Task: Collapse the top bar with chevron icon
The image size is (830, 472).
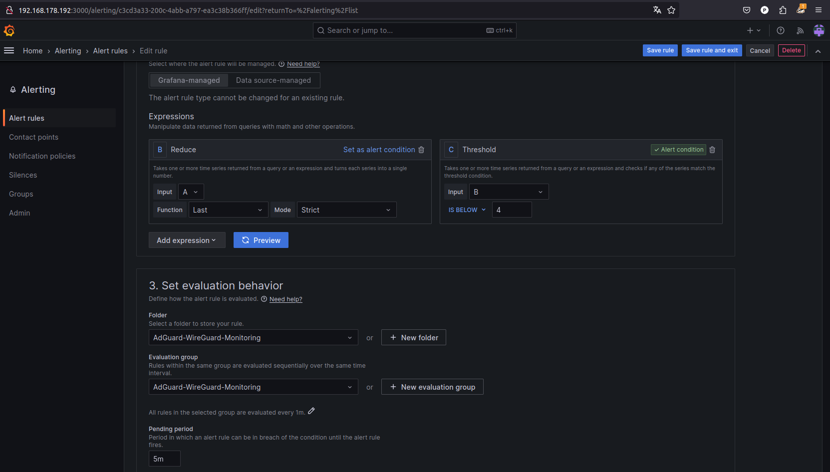Action: (x=818, y=51)
